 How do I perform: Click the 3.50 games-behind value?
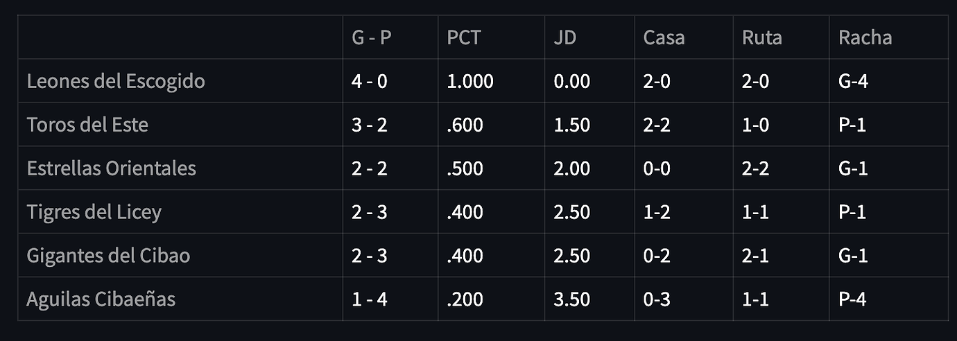point(571,299)
